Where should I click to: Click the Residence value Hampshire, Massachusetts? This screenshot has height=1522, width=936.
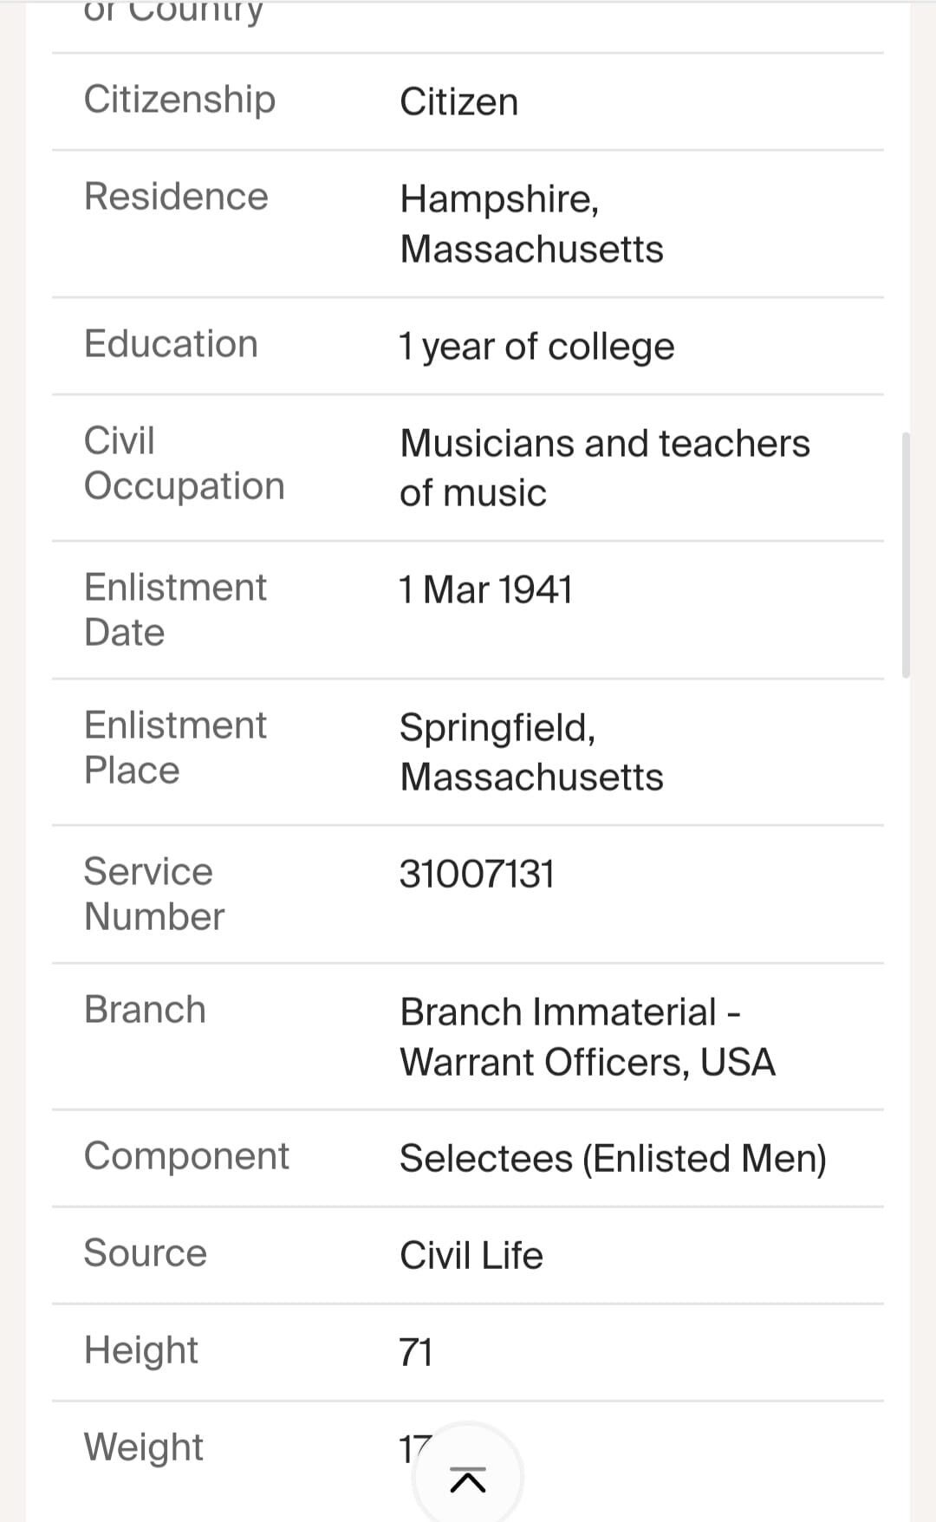(x=530, y=224)
